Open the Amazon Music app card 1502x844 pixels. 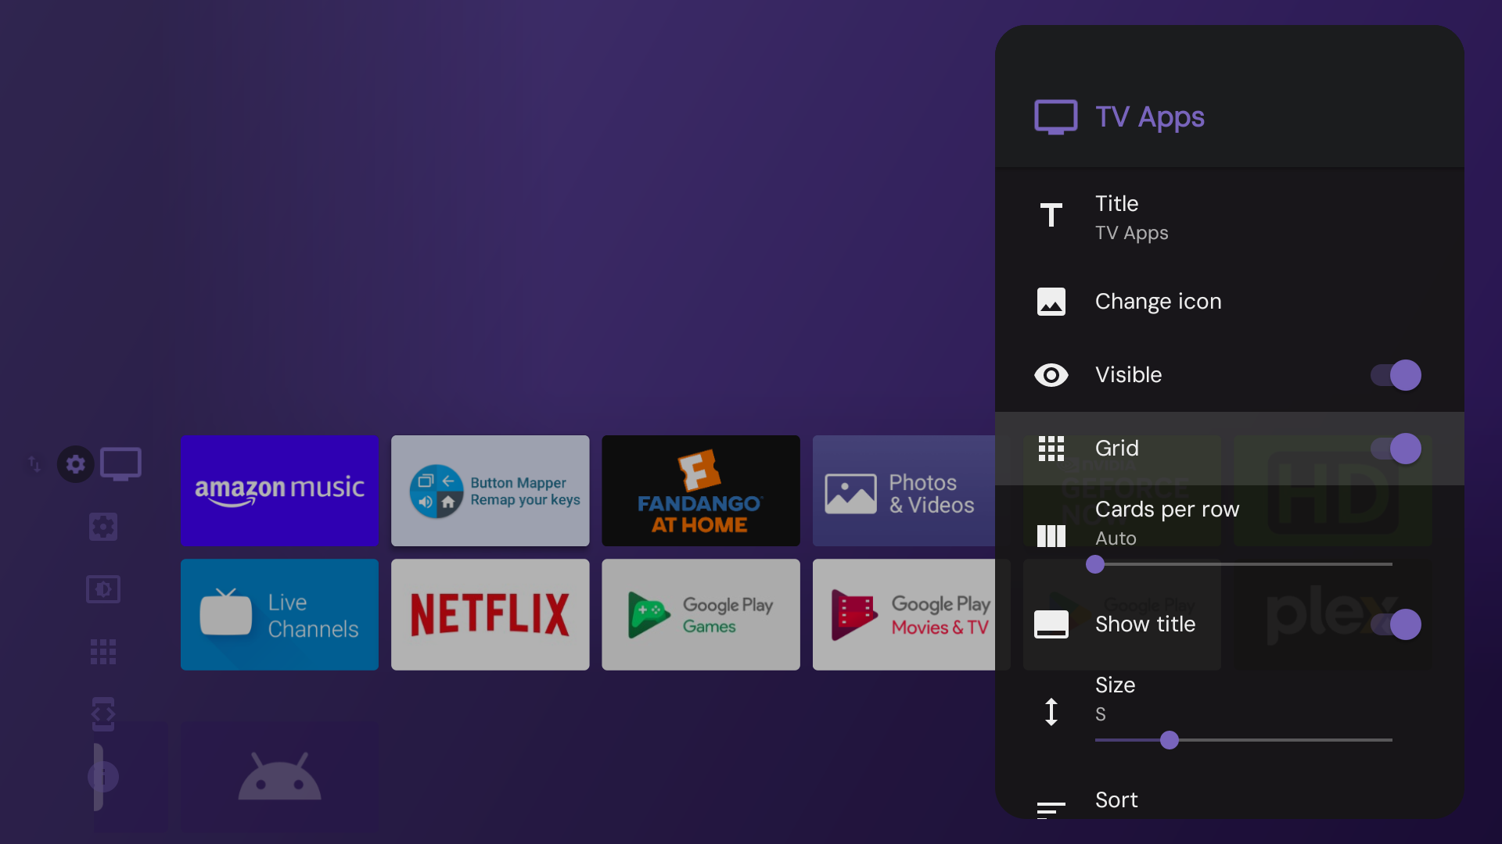click(x=279, y=491)
